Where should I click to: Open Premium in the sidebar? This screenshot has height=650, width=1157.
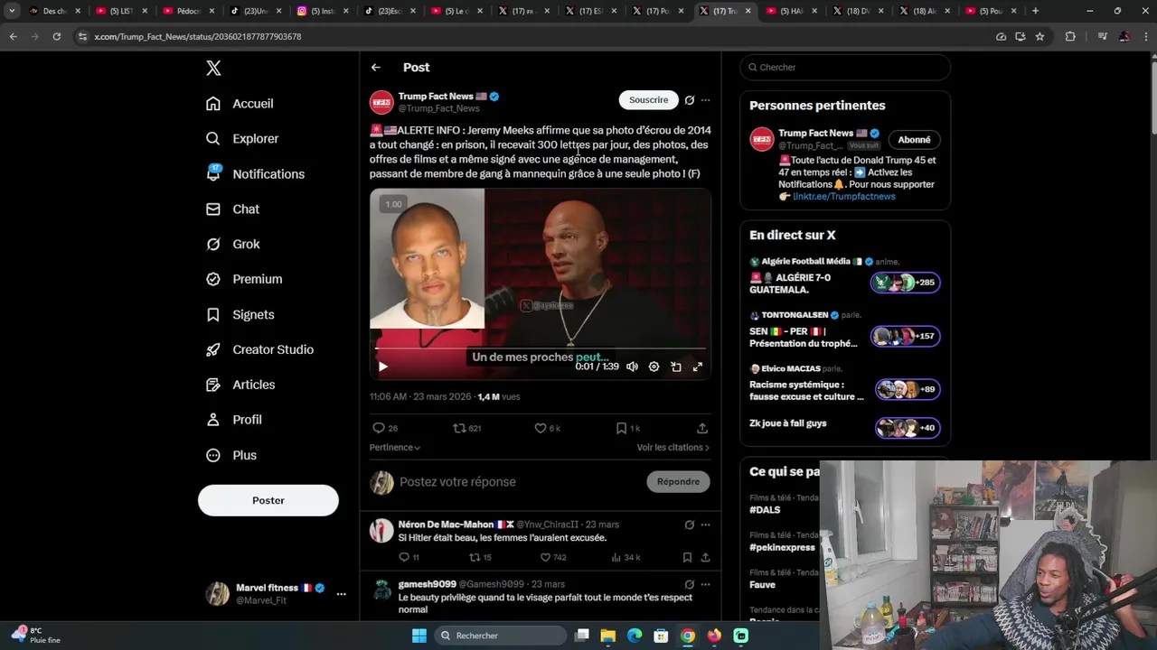pyautogui.click(x=244, y=279)
